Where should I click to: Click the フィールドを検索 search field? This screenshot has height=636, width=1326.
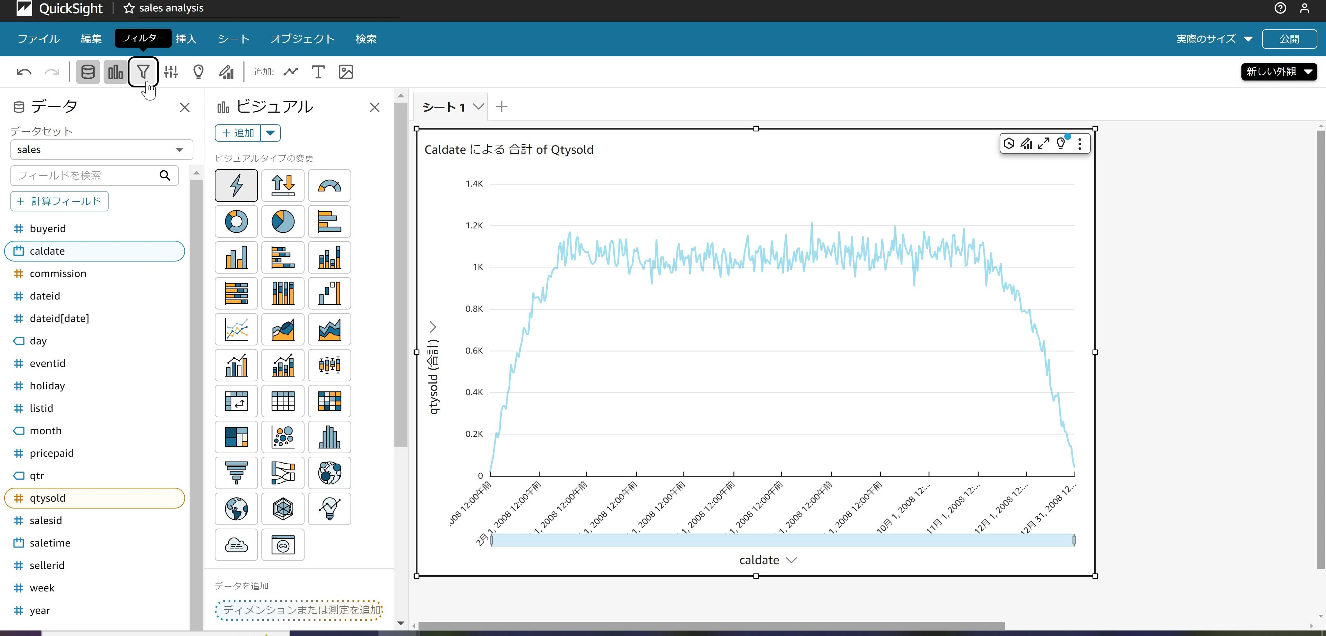tap(94, 175)
